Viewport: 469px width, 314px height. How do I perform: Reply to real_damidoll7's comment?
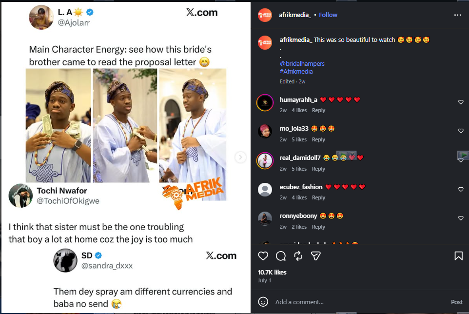tap(318, 169)
